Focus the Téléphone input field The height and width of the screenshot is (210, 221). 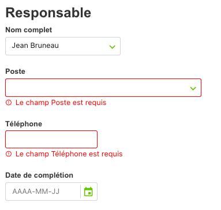tap(51, 140)
